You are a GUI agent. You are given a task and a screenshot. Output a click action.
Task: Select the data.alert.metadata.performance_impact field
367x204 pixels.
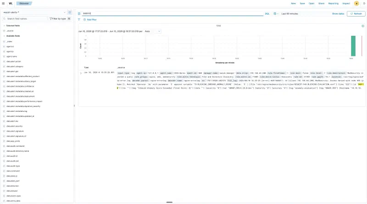click(x=24, y=101)
